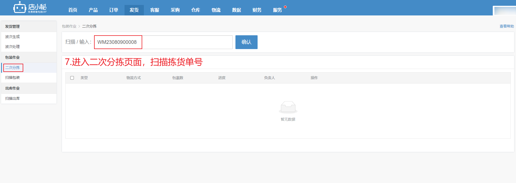Select 二次分拣 in the sidebar
The image size is (516, 183).
[x=29, y=68]
